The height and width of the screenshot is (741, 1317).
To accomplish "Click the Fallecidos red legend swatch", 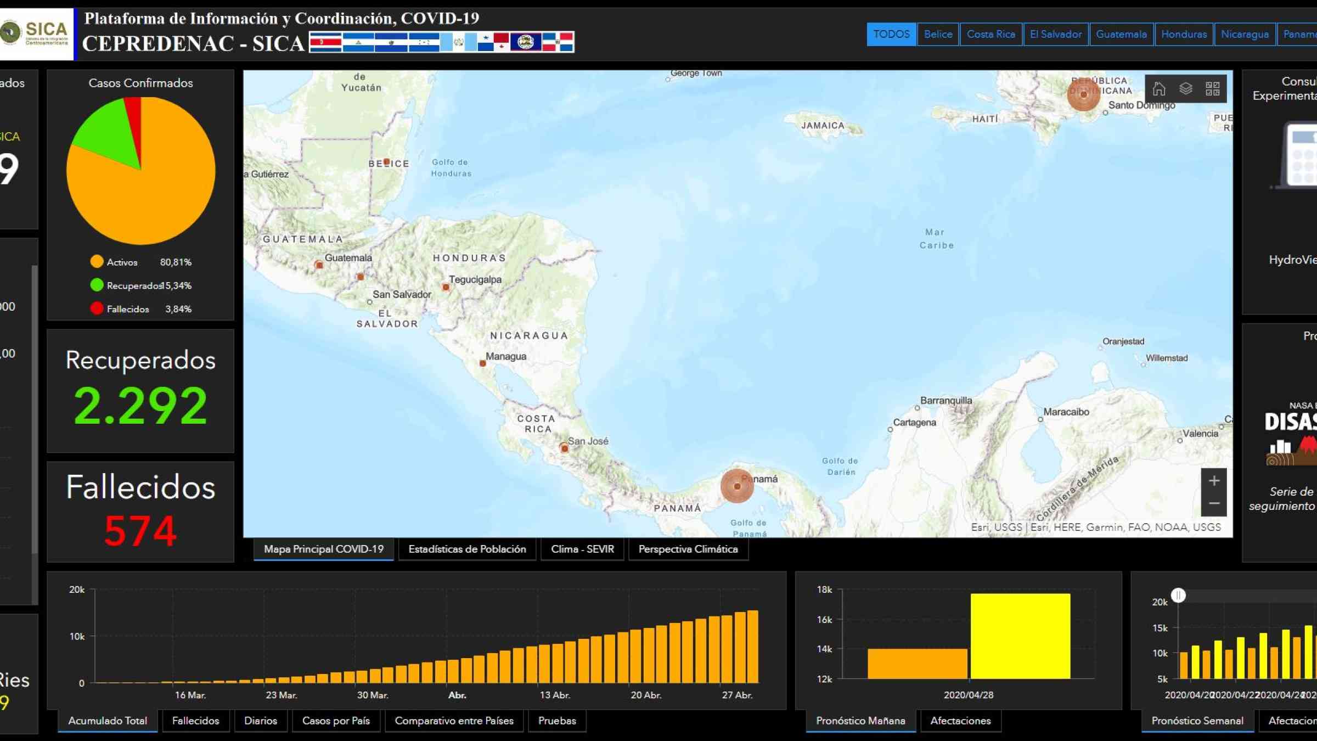I will click(97, 308).
